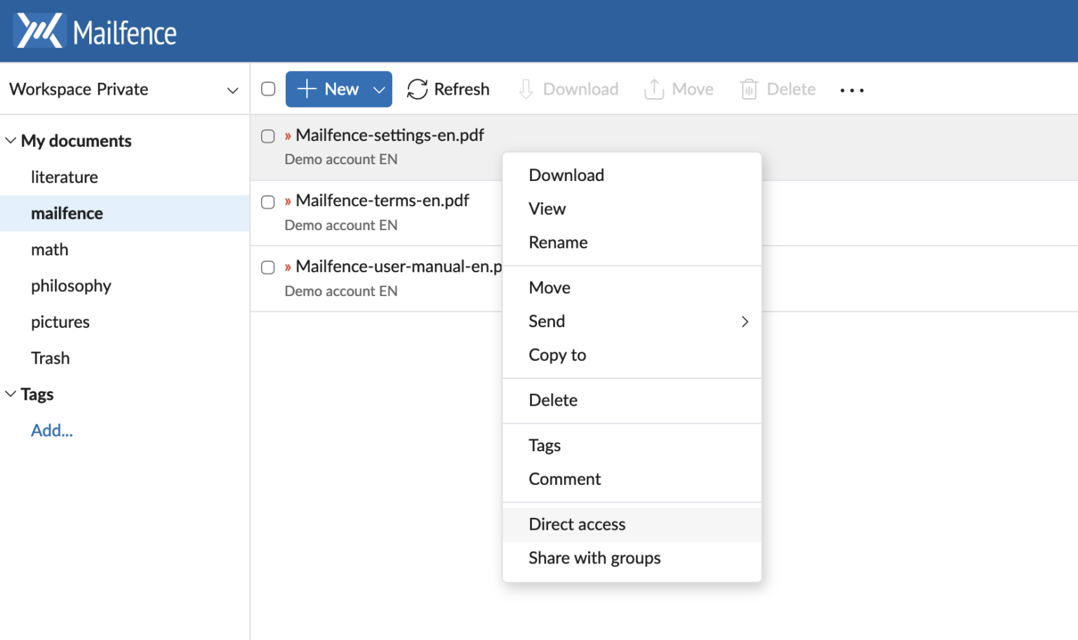The height and width of the screenshot is (640, 1078).
Task: Click the Refresh icon
Action: 417,89
